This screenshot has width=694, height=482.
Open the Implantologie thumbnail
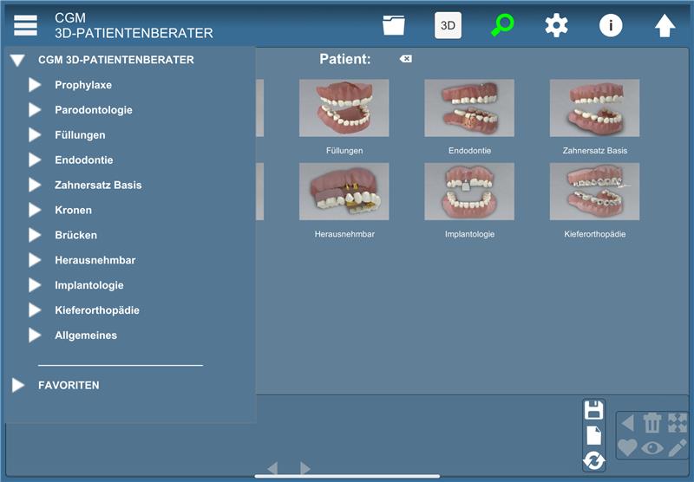(x=469, y=192)
